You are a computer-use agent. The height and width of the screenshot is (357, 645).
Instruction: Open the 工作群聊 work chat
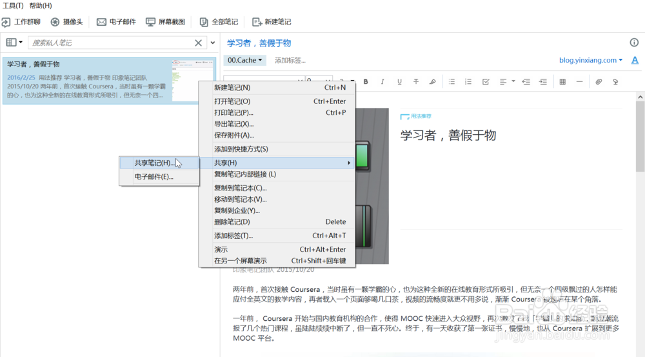click(21, 22)
